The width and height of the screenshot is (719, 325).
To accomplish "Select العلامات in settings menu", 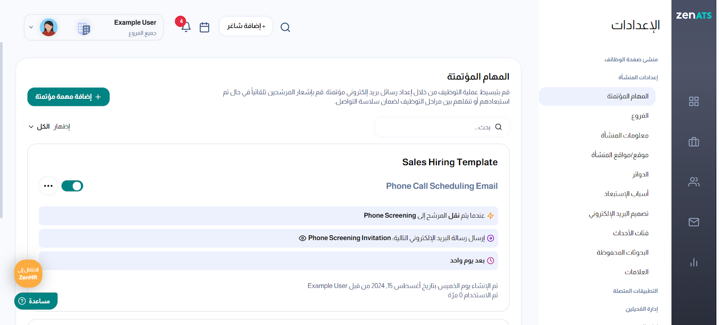I will tap(637, 272).
